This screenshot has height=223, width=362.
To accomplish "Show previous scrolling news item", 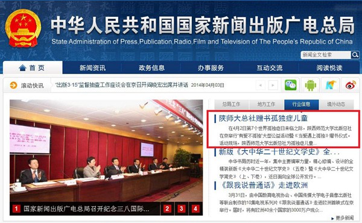I will (261, 86).
